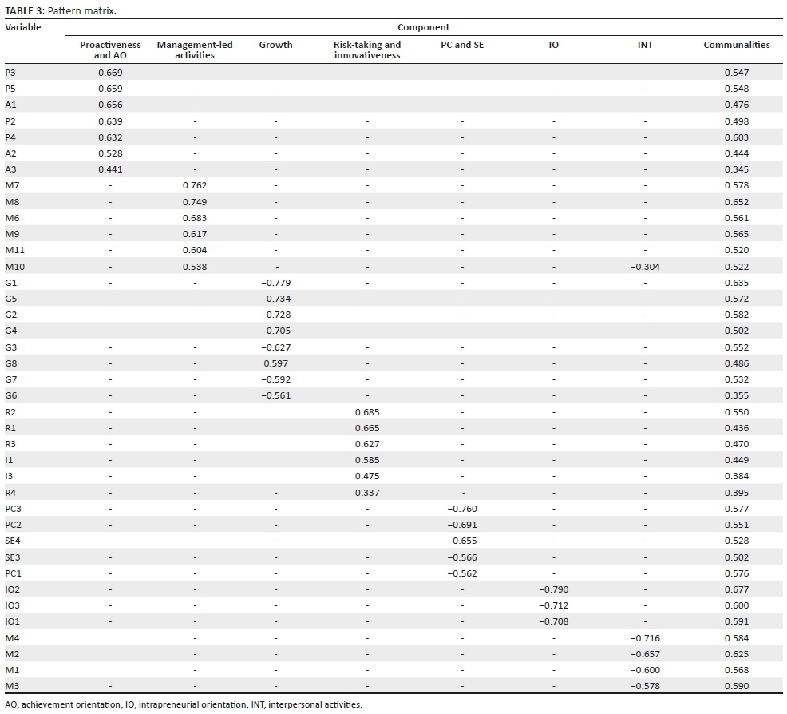Select the 0.762 loading in row M7
Screen dimensions: 787x714
(195, 185)
